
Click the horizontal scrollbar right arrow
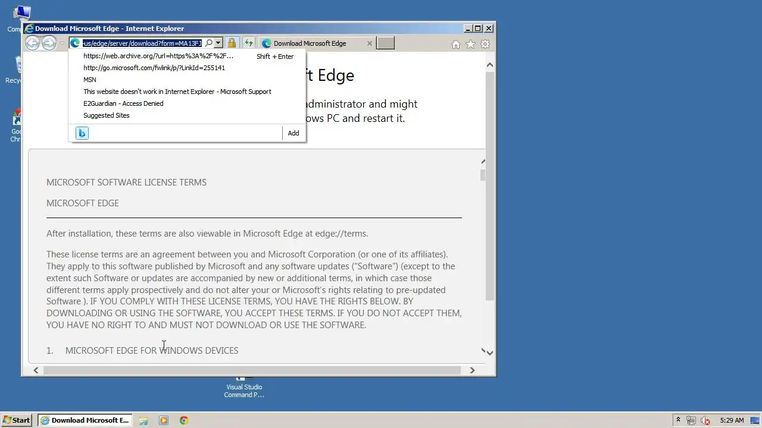[472, 370]
